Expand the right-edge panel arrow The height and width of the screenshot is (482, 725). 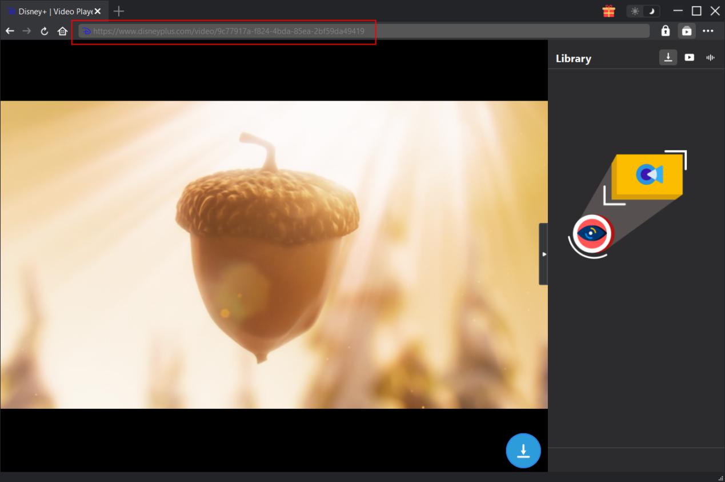coord(543,254)
